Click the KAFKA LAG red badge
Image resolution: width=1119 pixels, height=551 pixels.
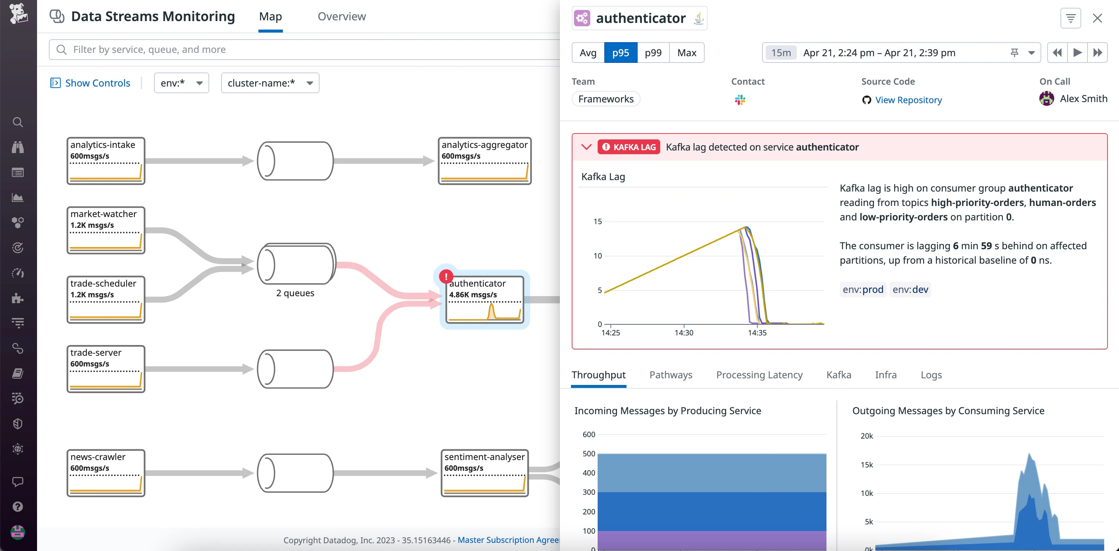coord(629,147)
